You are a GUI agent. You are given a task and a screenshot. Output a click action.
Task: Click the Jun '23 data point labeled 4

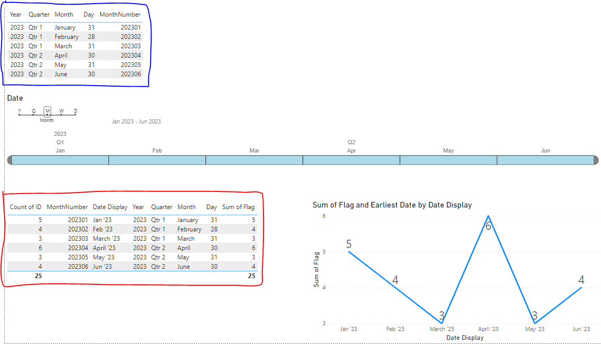tap(581, 287)
